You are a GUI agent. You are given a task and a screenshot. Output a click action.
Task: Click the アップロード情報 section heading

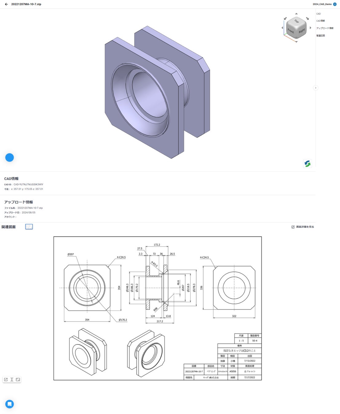pyautogui.click(x=18, y=202)
